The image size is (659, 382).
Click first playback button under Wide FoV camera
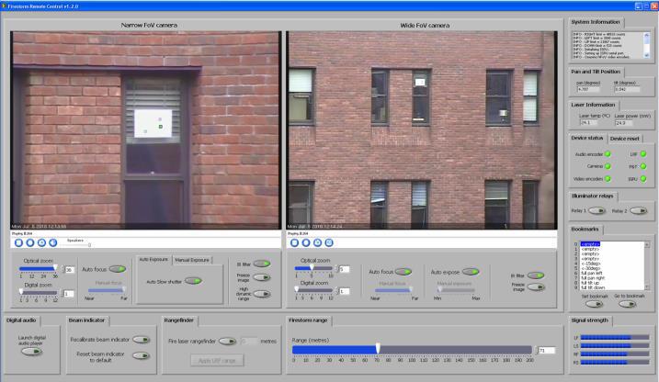295,242
